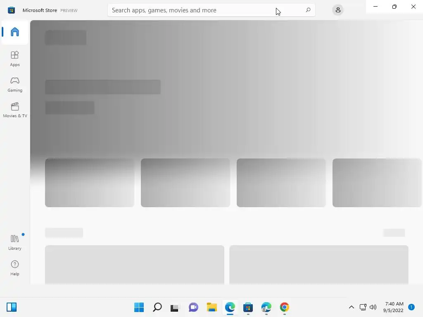This screenshot has height=317, width=423.
Task: Focus the search apps and games field
Action: click(211, 10)
